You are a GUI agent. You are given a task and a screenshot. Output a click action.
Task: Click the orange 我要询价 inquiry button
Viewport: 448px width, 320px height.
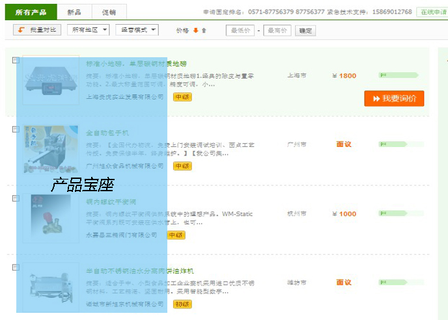394,98
